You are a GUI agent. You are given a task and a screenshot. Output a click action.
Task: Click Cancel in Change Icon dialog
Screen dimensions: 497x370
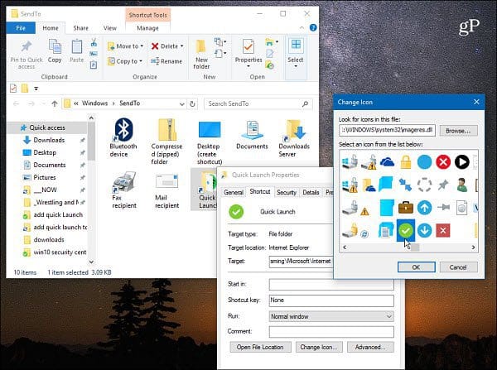coord(458,267)
